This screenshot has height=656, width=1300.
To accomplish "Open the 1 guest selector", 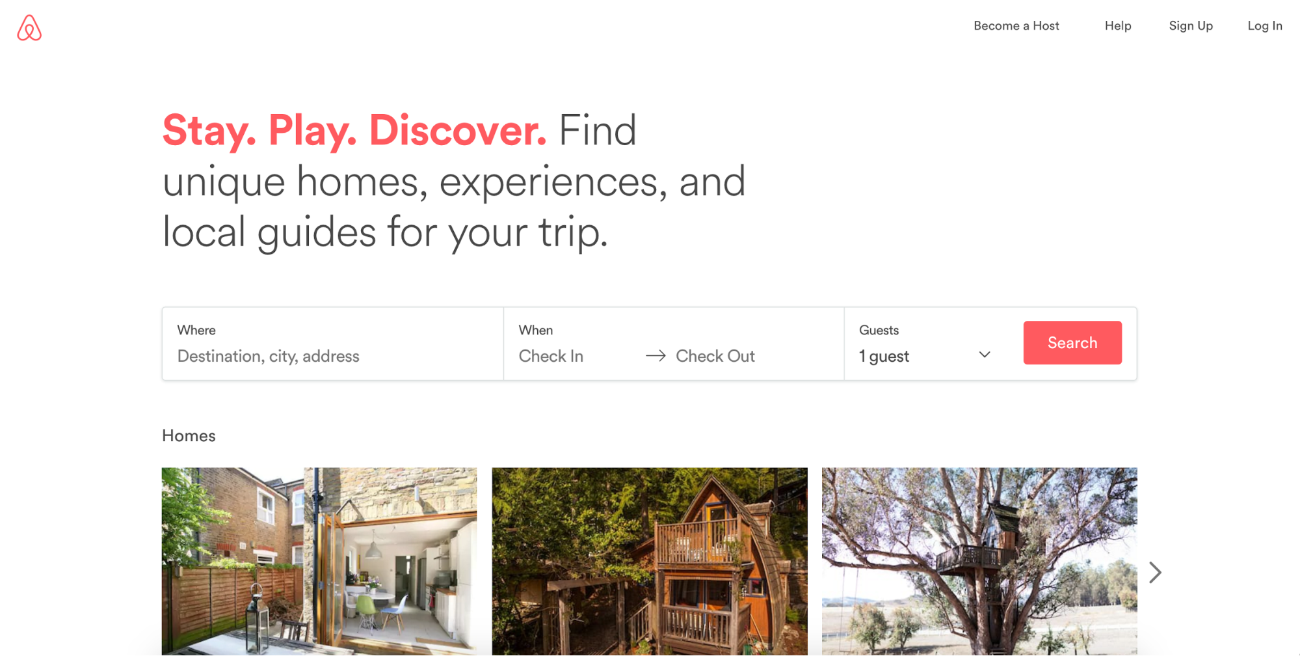I will click(925, 356).
